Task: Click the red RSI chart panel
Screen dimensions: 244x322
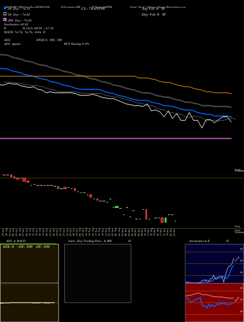Action: tap(214, 302)
